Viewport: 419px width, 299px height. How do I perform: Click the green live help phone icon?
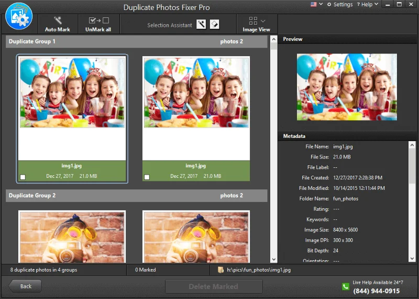click(x=346, y=286)
